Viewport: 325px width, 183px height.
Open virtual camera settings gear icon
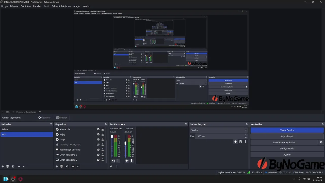(321, 142)
